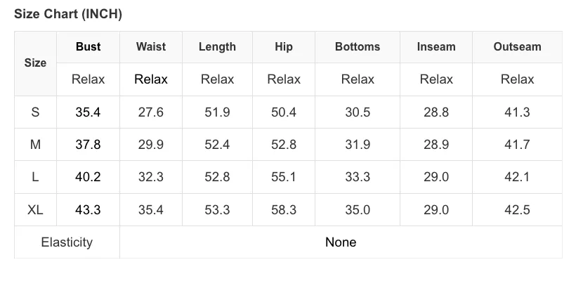
Task: Select the Bottoms column header
Action: point(358,47)
